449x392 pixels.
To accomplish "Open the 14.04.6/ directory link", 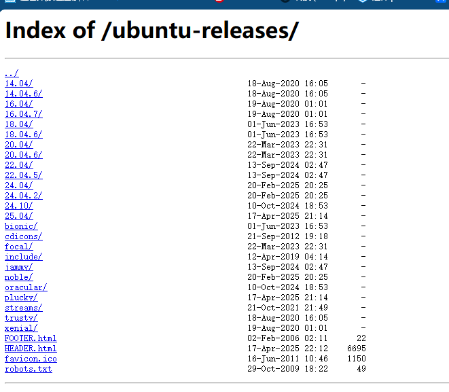I will (24, 94).
